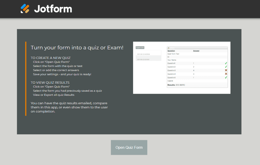The width and height of the screenshot is (260, 165).
Task: Click the "Answer" column header in the preview
Action: coord(196,51)
